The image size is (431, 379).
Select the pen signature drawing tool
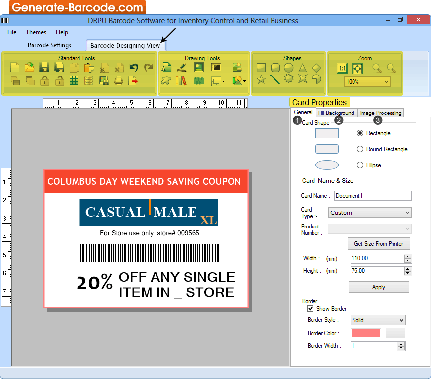pyautogui.click(x=182, y=67)
